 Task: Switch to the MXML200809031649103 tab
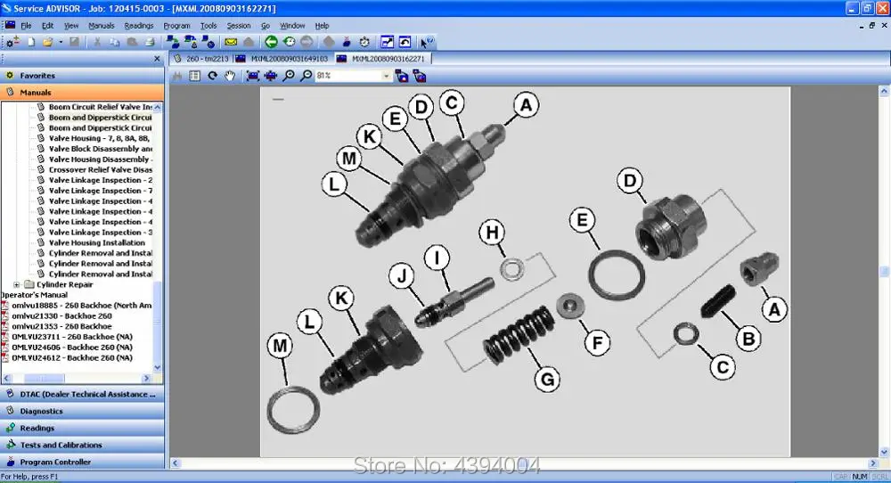[x=282, y=59]
